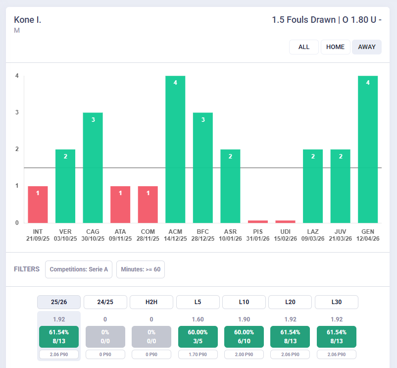Switch to the L20 tab
397x368 pixels.
(290, 302)
